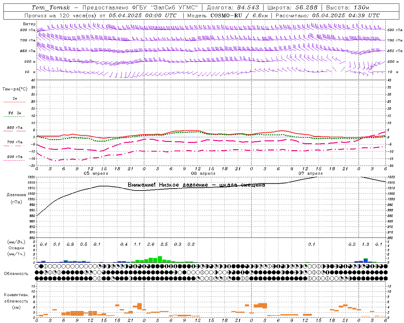Click the '05 апреля' date label
Screen dimensions: 404x323
[96, 173]
